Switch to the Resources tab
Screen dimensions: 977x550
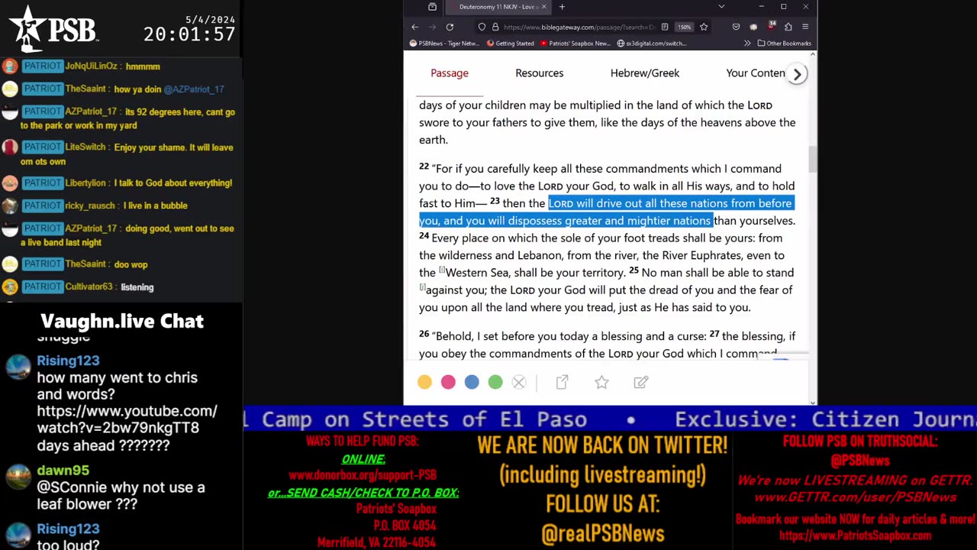click(540, 73)
